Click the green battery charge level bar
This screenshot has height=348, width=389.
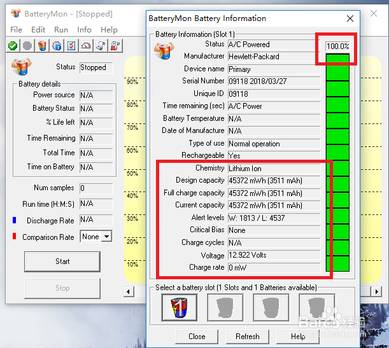click(337, 163)
